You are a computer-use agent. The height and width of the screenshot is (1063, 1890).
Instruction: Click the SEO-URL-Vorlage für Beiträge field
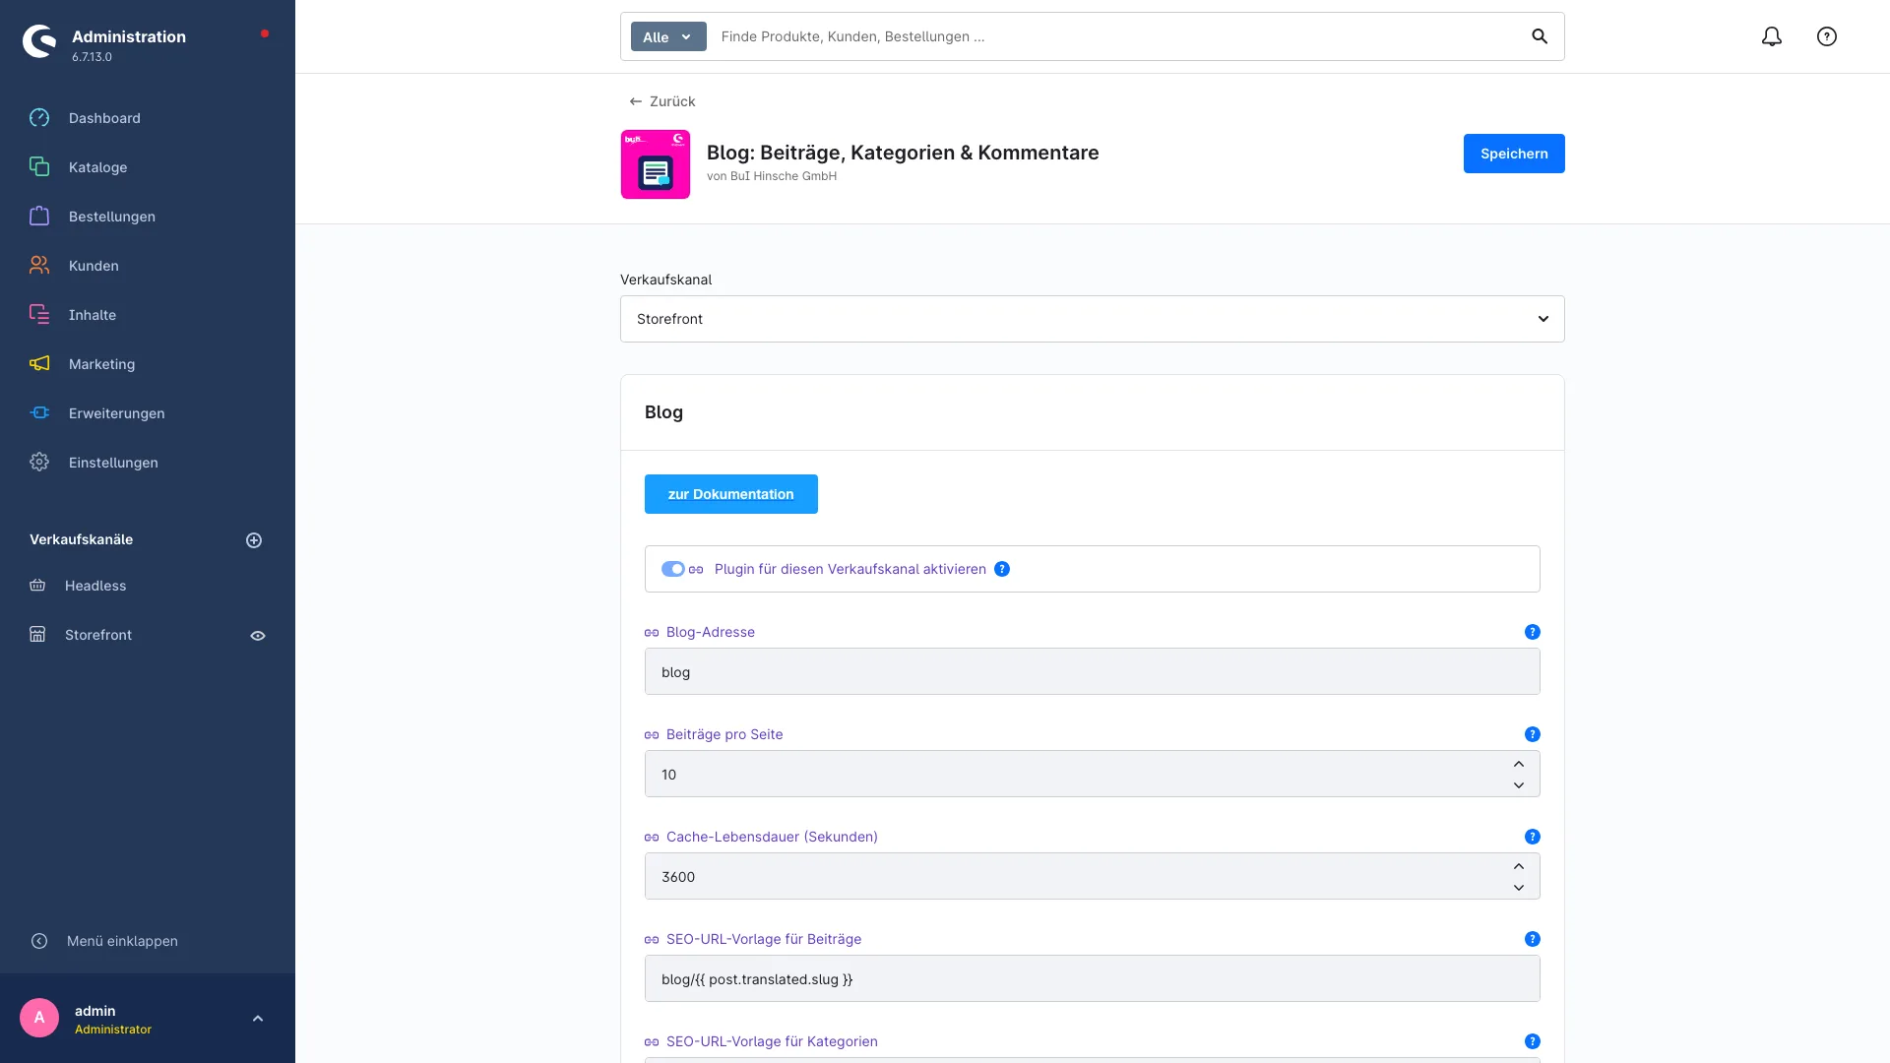[1093, 978]
